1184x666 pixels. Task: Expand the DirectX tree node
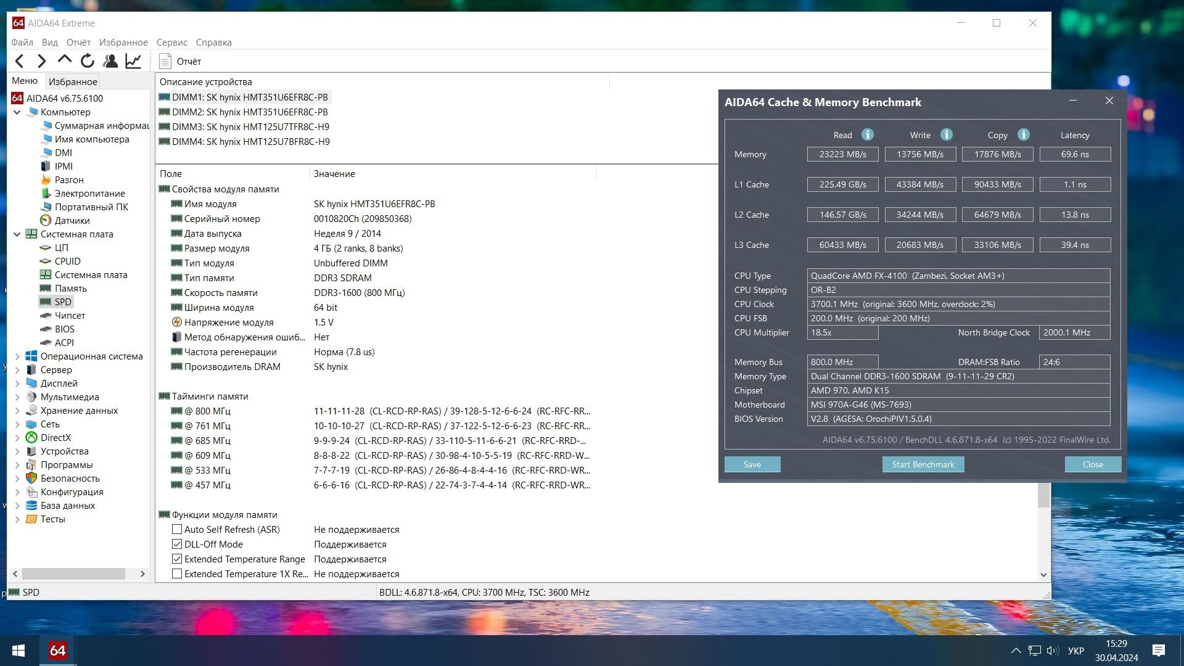click(17, 438)
